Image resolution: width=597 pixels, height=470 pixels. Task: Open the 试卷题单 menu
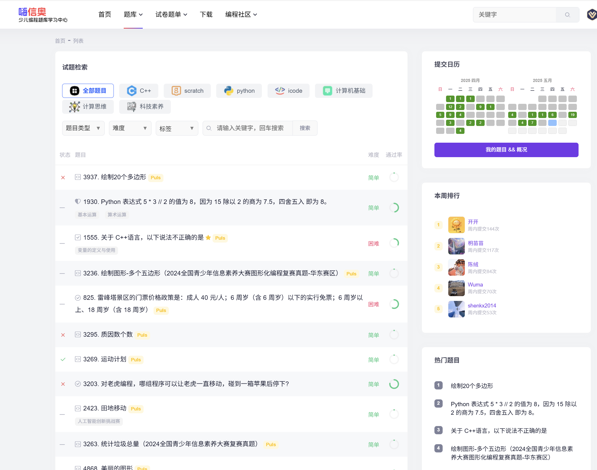(x=171, y=14)
